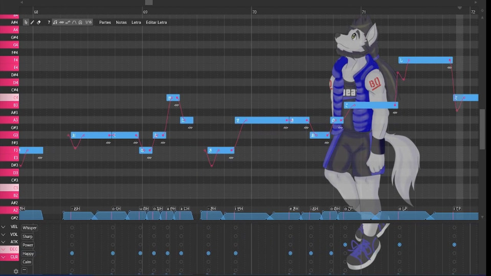Click bar 71 on the timeline ruler
Screen dimensions: 491x276
click(364, 12)
